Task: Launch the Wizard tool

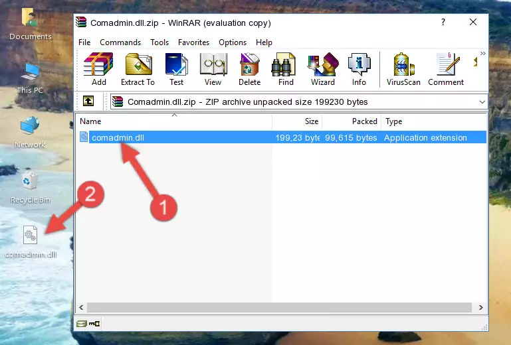Action: coord(323,69)
